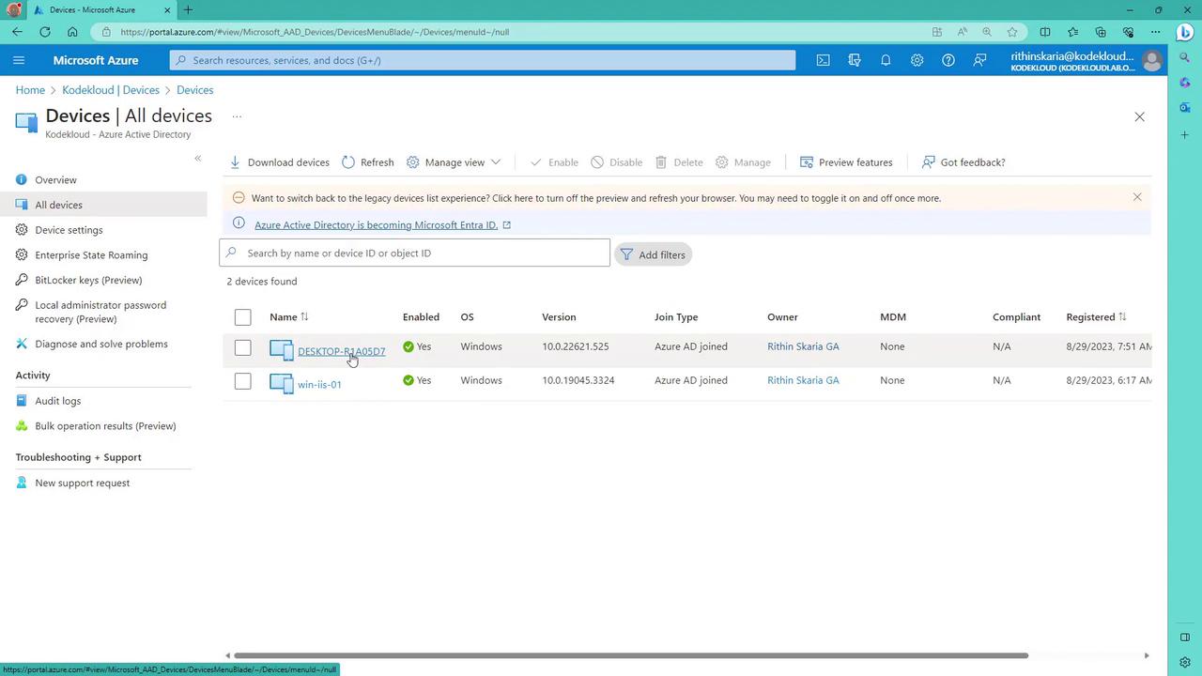Viewport: 1202px width, 676px height.
Task: Select the DESKTOP-R1A05D7 row checkbox
Action: [x=242, y=347]
